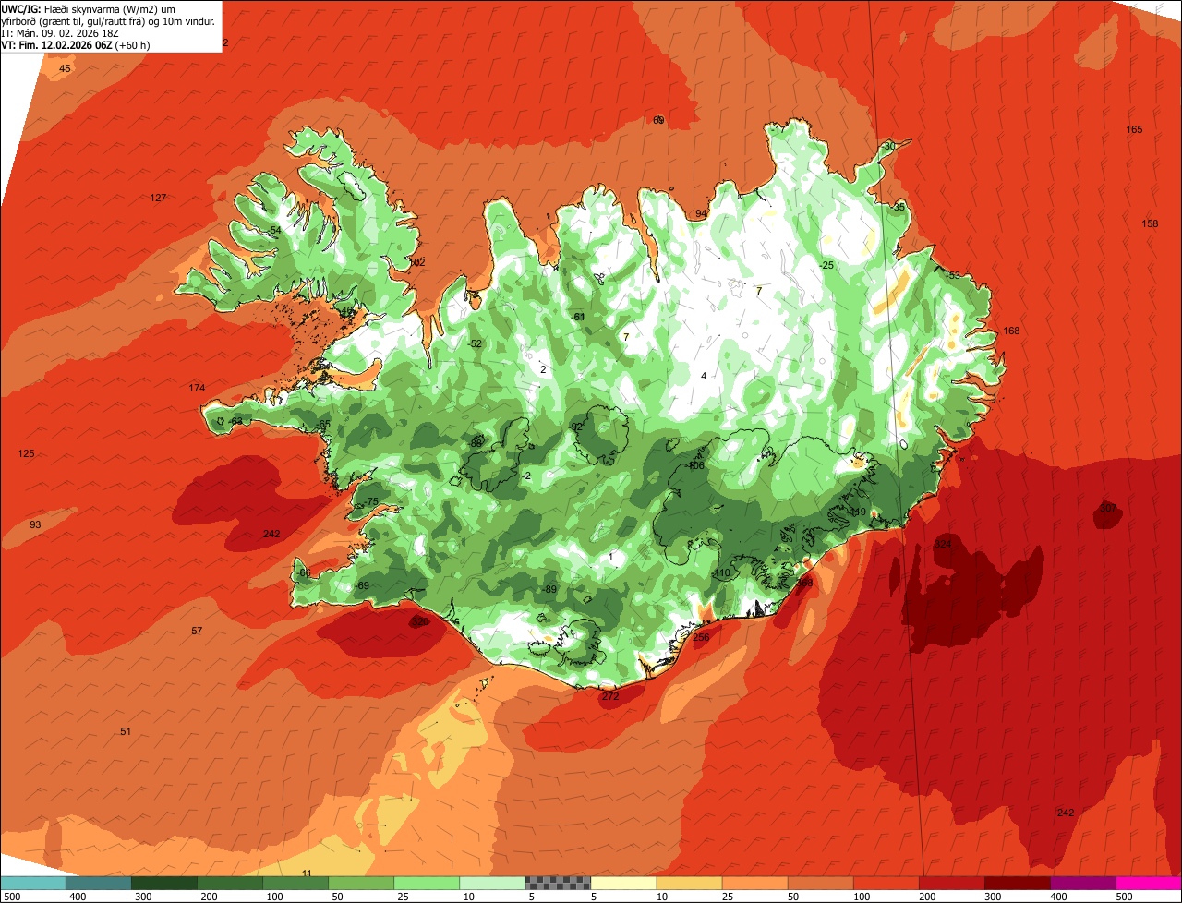Select the dark maroon 300 to 400 swatch
Screen dimensions: 1182x903
pyautogui.click(x=1018, y=883)
